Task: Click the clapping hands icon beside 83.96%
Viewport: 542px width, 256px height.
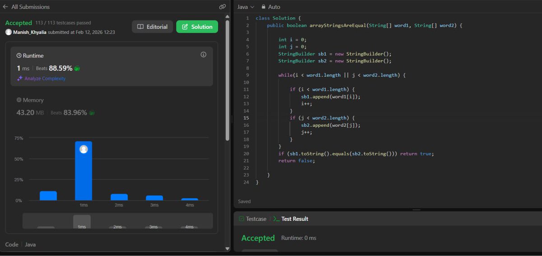Action: (92, 113)
